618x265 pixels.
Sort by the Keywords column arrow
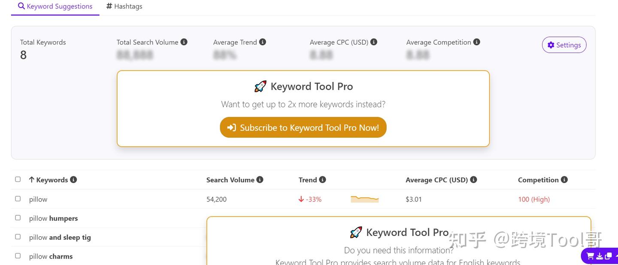[31, 180]
